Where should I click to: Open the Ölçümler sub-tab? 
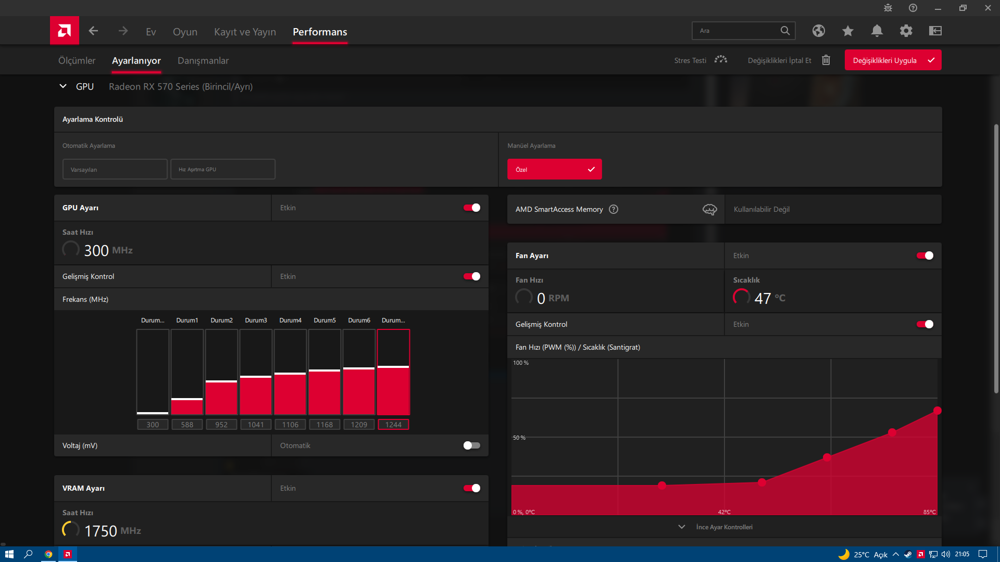pyautogui.click(x=77, y=60)
